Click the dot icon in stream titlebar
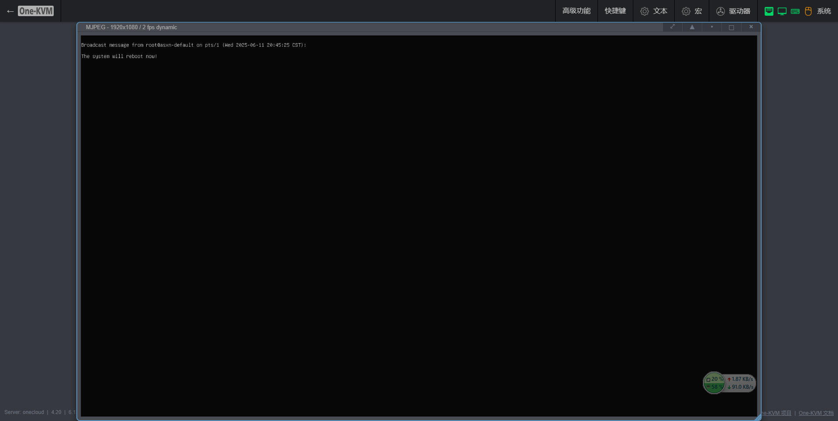This screenshot has height=421, width=838. (712, 27)
